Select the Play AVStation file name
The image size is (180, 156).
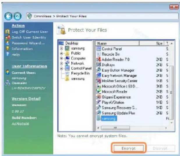coord(113,102)
